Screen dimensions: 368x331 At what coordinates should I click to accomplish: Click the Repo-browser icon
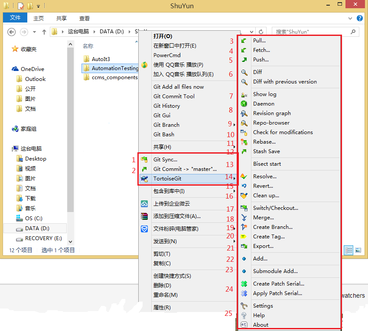[x=244, y=123]
